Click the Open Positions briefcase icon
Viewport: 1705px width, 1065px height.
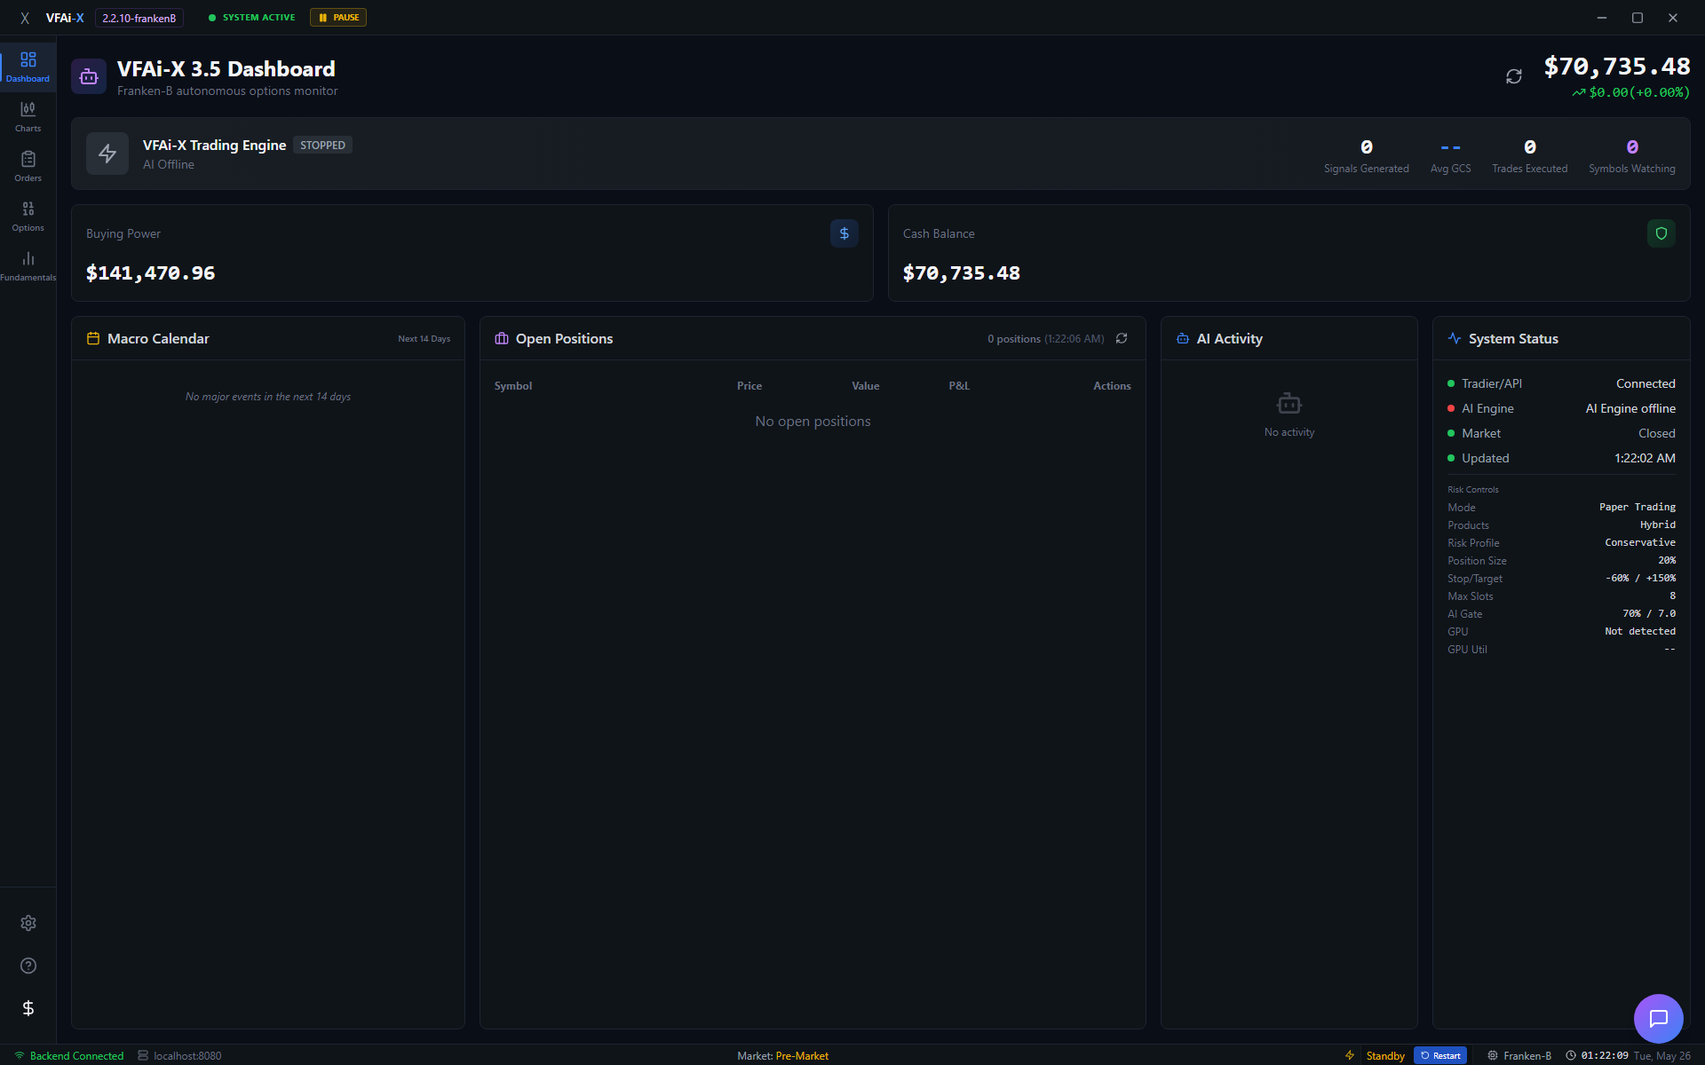point(502,338)
